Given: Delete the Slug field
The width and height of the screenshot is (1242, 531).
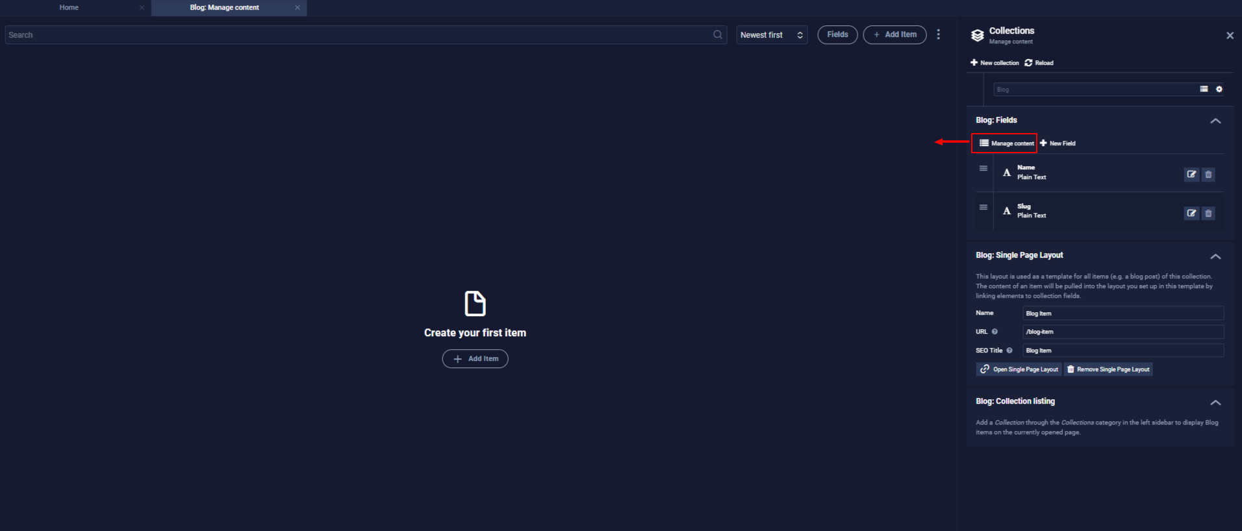Looking at the screenshot, I should point(1208,213).
